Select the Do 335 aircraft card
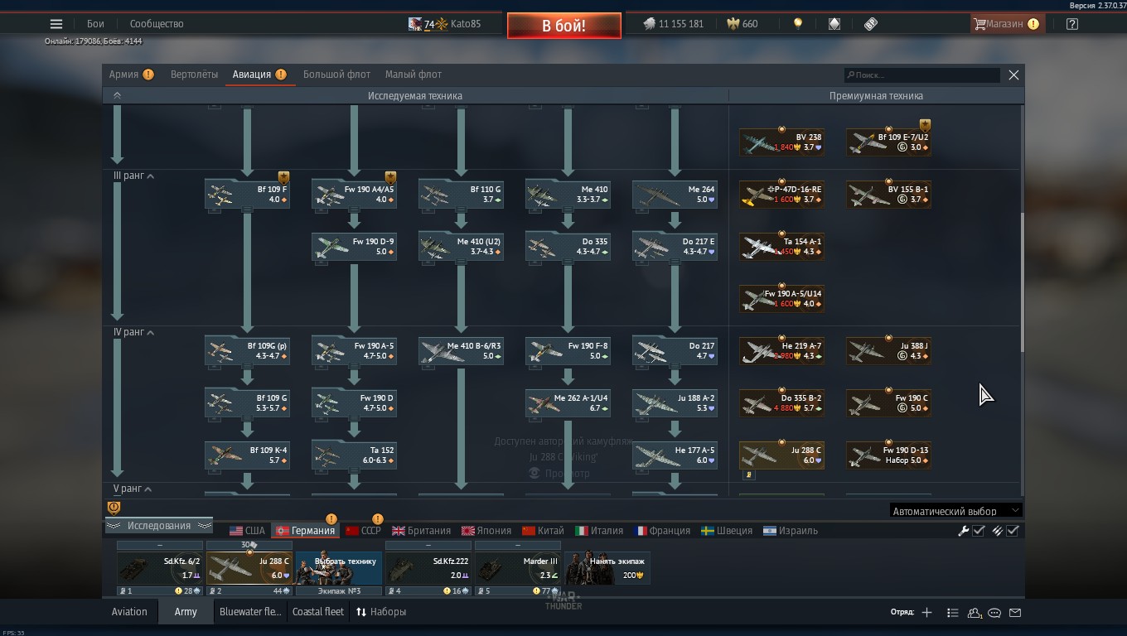The width and height of the screenshot is (1127, 636). point(568,246)
